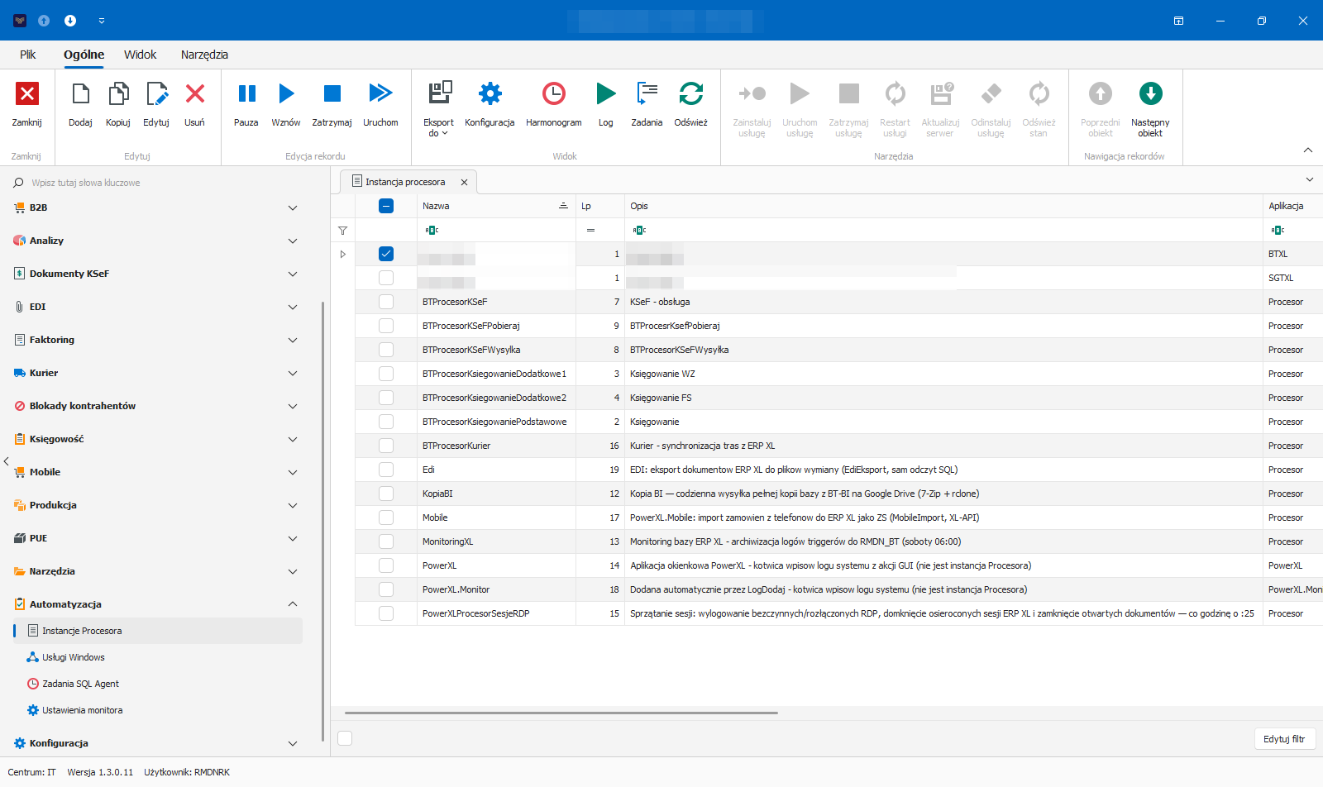Open the Harmonogram clock icon

point(554,93)
